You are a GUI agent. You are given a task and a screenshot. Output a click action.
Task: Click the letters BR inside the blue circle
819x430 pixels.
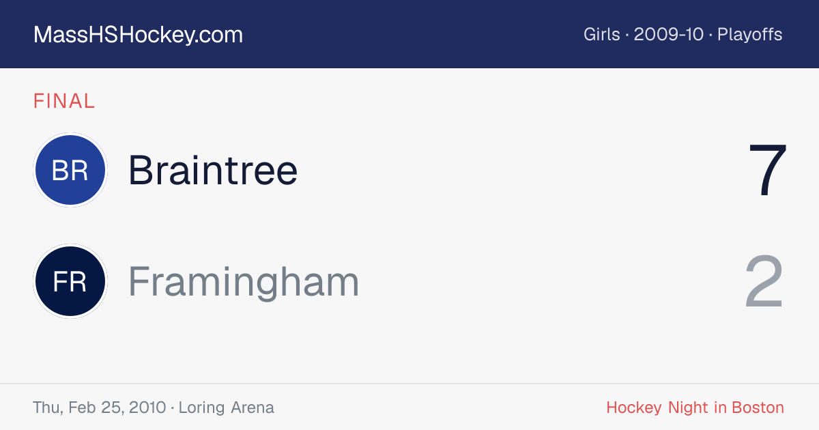click(70, 170)
